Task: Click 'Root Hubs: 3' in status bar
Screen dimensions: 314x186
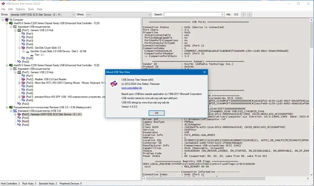Action: click(29, 184)
